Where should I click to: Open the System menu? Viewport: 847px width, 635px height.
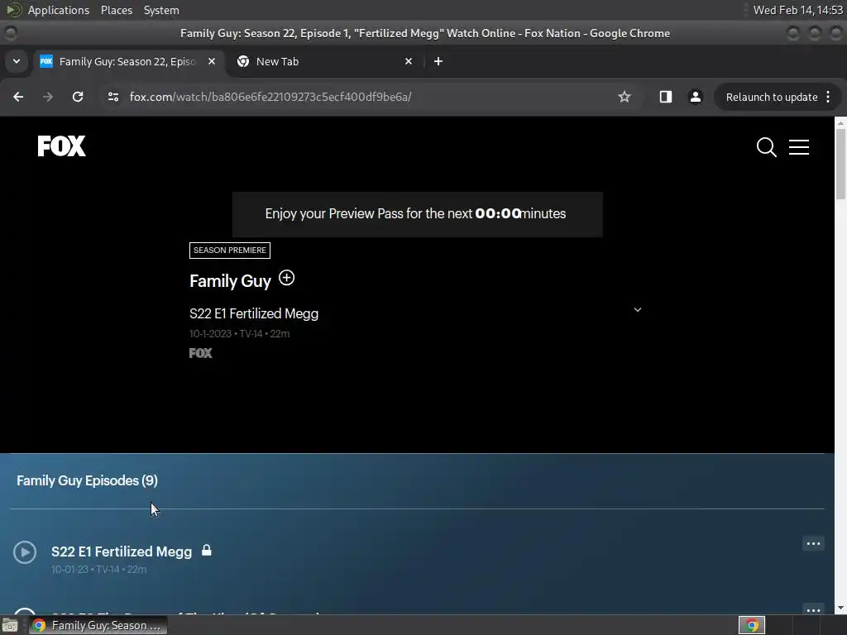click(161, 10)
